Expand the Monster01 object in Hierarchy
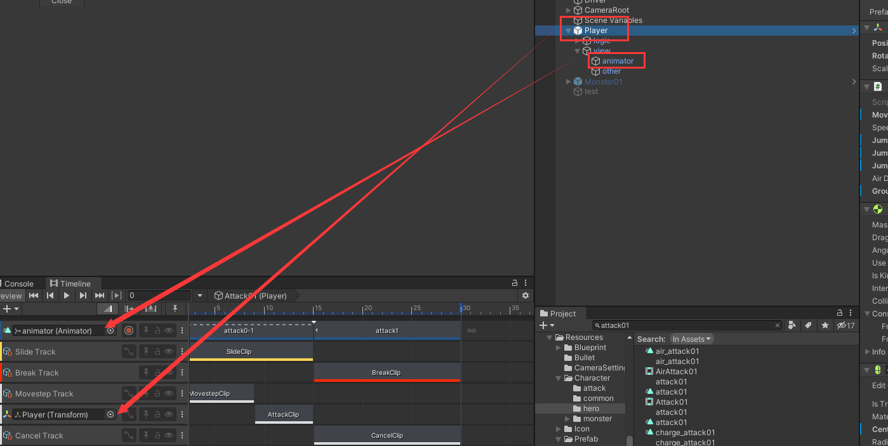 (x=569, y=81)
